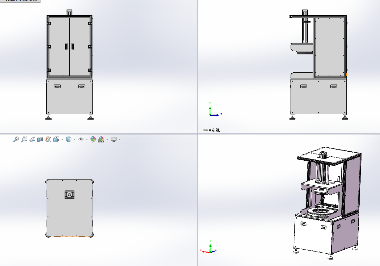
Task: Click the View Settings monitor icon
Action: coord(114,139)
